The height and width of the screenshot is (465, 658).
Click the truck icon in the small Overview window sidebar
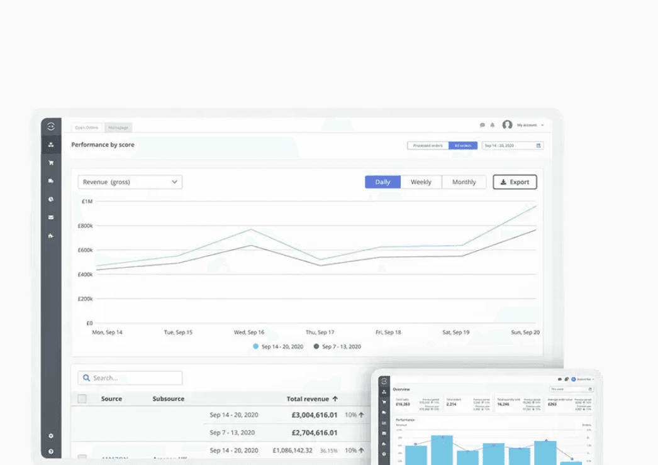[x=384, y=413]
